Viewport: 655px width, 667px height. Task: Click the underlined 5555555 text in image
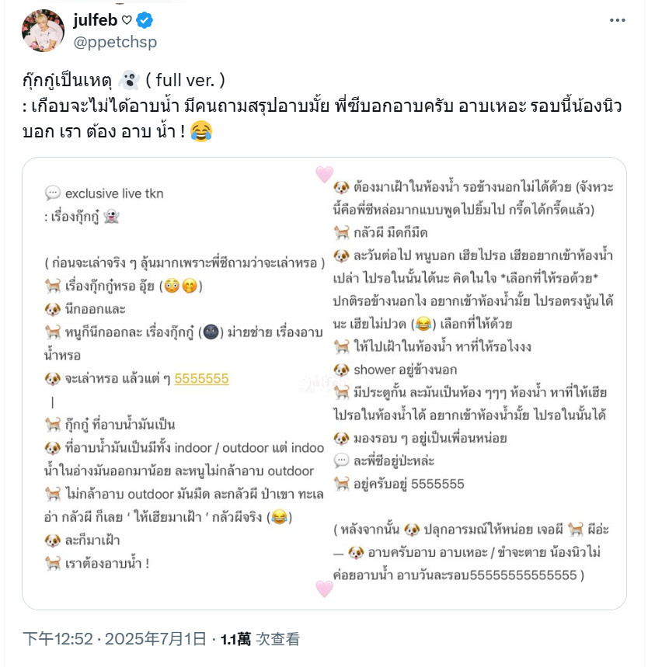point(202,379)
